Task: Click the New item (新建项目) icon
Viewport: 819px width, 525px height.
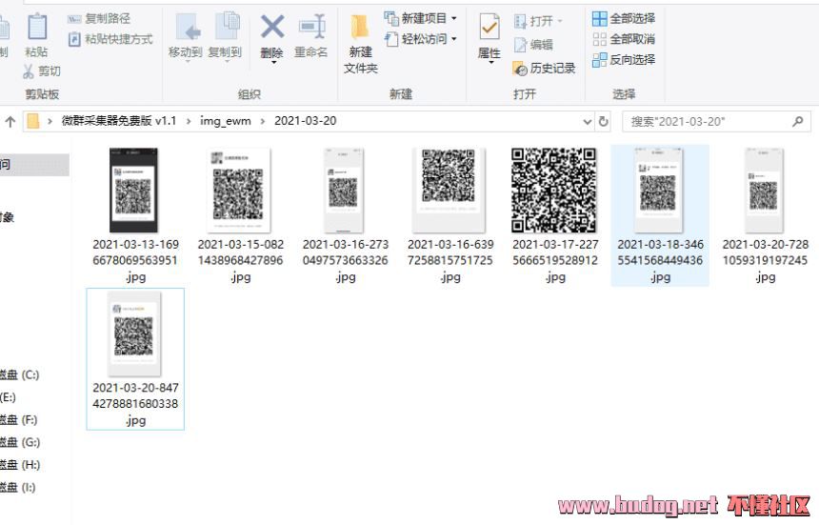Action: coord(391,18)
